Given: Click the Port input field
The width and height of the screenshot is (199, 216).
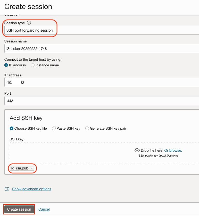Looking at the screenshot, I should (x=101, y=101).
